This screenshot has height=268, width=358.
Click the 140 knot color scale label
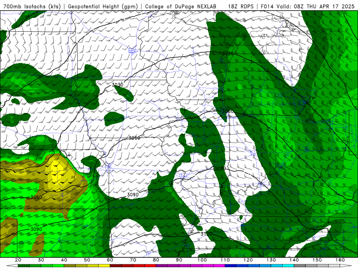(x=294, y=260)
